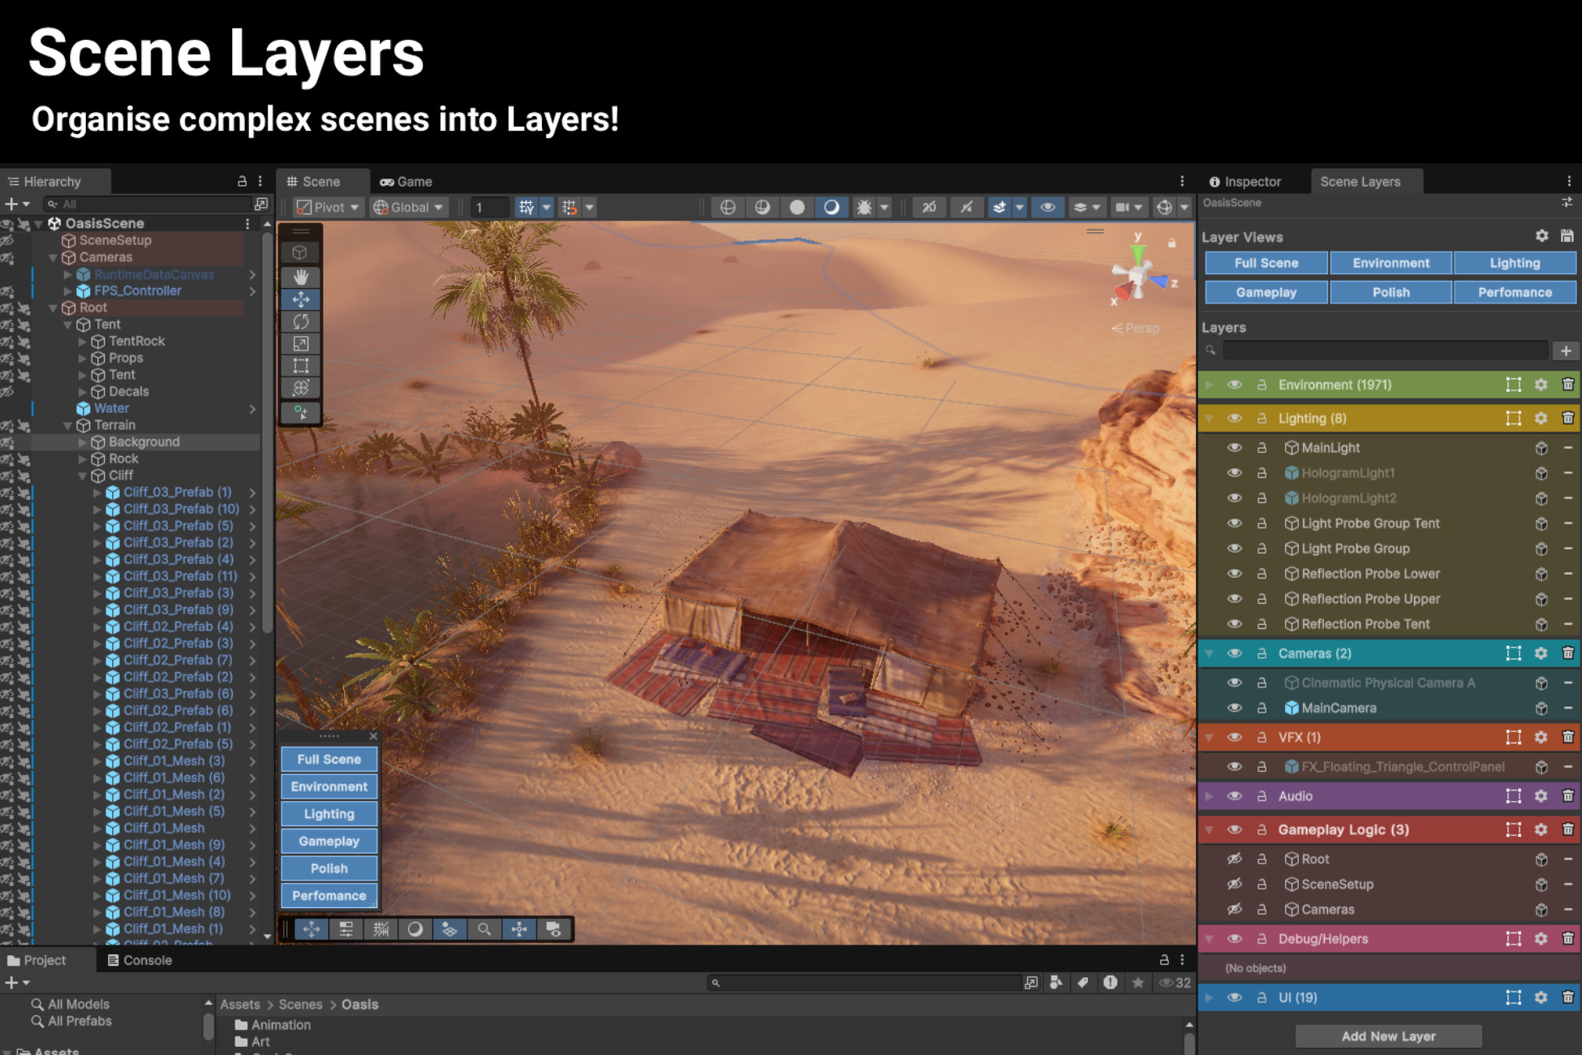Image resolution: width=1582 pixels, height=1055 pixels.
Task: Open the Global orientation dropdown
Action: click(x=408, y=207)
